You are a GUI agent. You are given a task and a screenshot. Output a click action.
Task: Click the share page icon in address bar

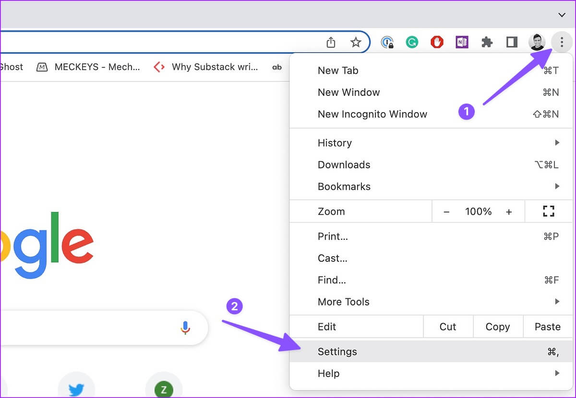click(x=331, y=43)
